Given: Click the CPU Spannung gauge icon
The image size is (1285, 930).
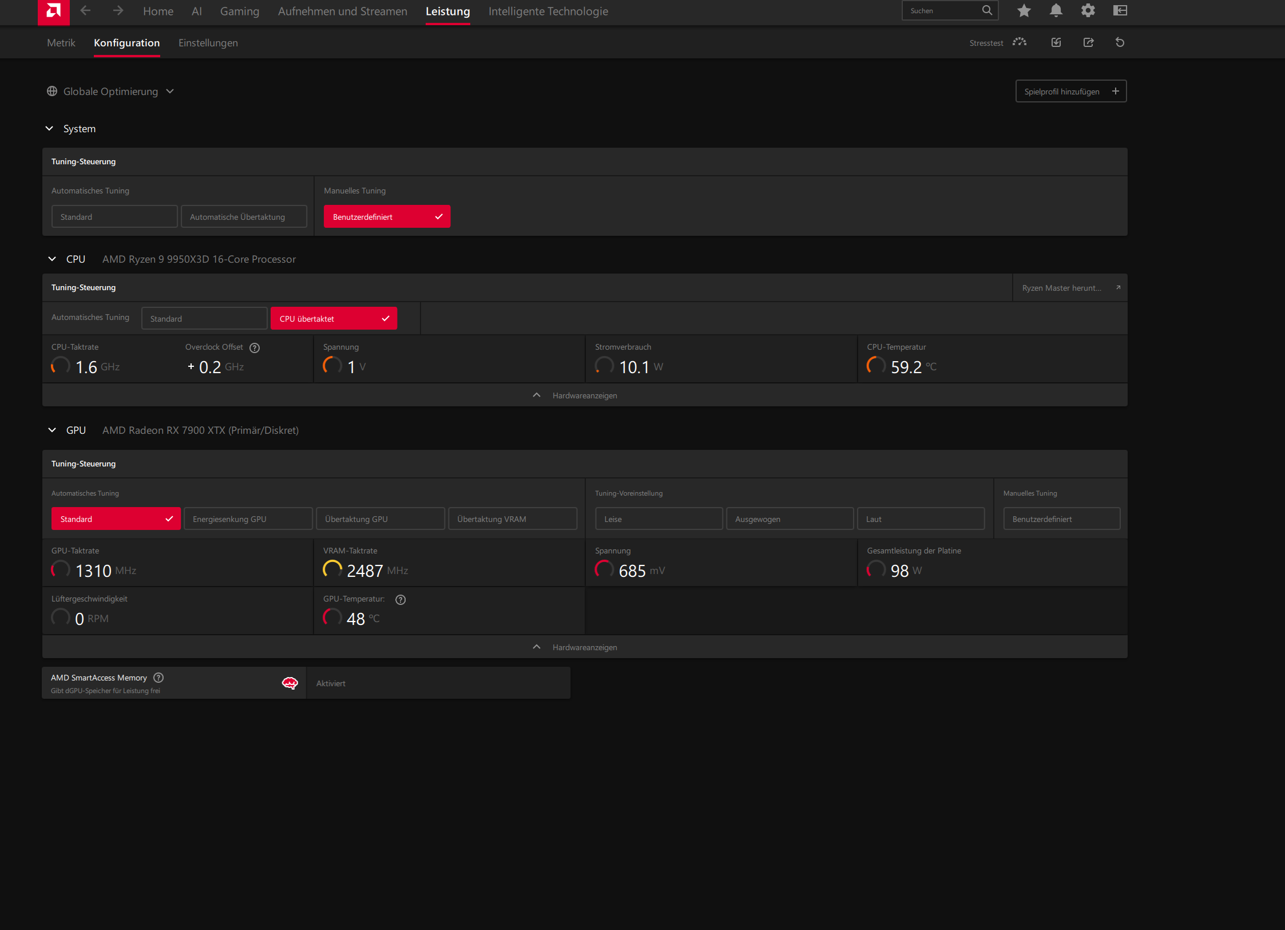Looking at the screenshot, I should (x=332, y=365).
